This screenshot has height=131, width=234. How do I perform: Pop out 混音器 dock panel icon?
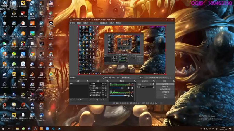(135, 81)
